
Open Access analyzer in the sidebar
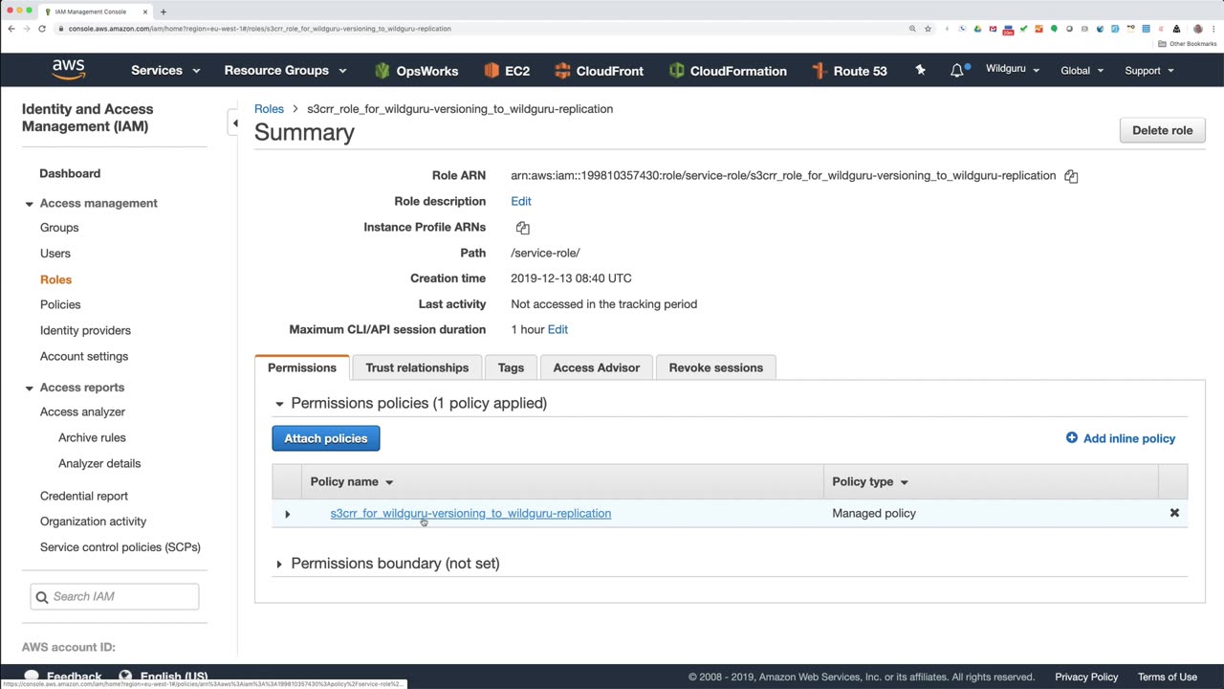coord(82,411)
